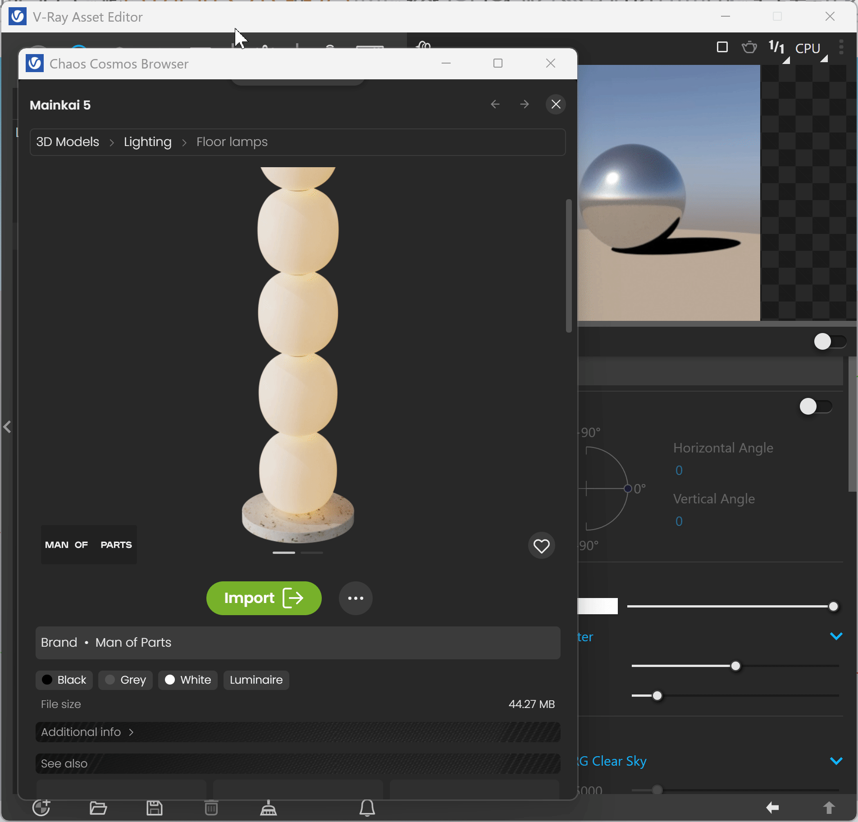Click the Cosmos Browser vertical scrollbar
Screen dimensions: 858x822
569,266
